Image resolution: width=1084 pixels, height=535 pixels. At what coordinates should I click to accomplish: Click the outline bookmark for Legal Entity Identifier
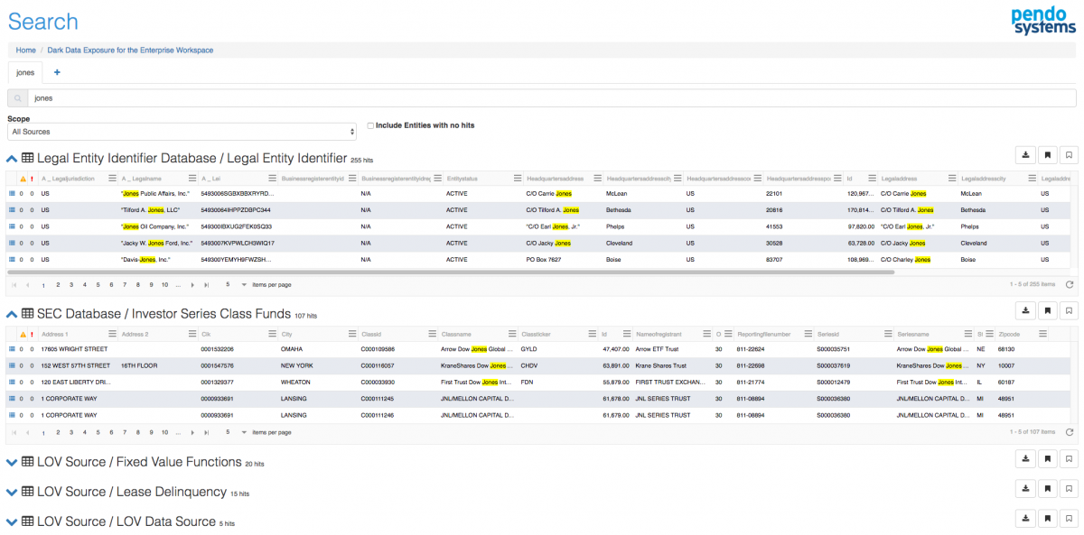(1069, 154)
